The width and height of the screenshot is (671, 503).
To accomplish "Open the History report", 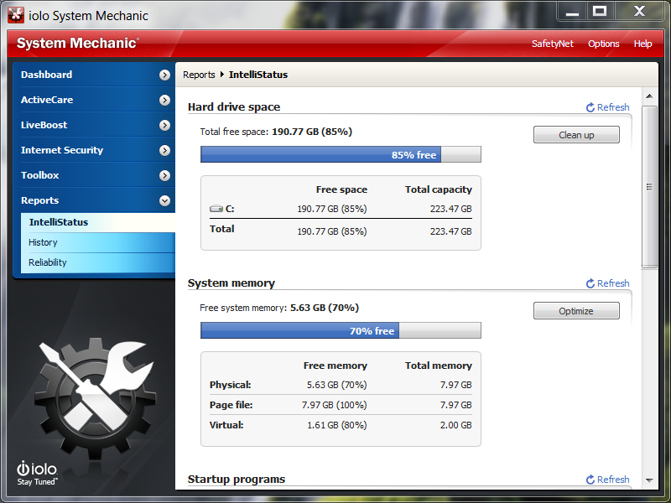I will pos(44,242).
